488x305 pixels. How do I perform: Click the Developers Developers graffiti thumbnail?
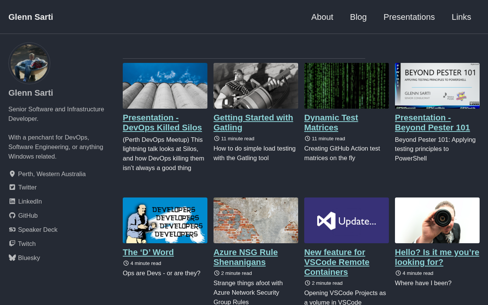165,220
